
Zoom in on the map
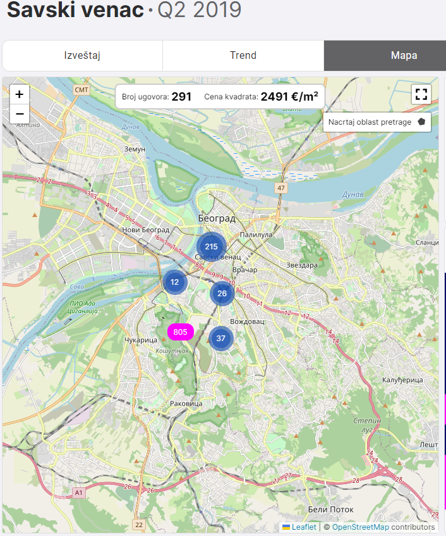(x=20, y=94)
